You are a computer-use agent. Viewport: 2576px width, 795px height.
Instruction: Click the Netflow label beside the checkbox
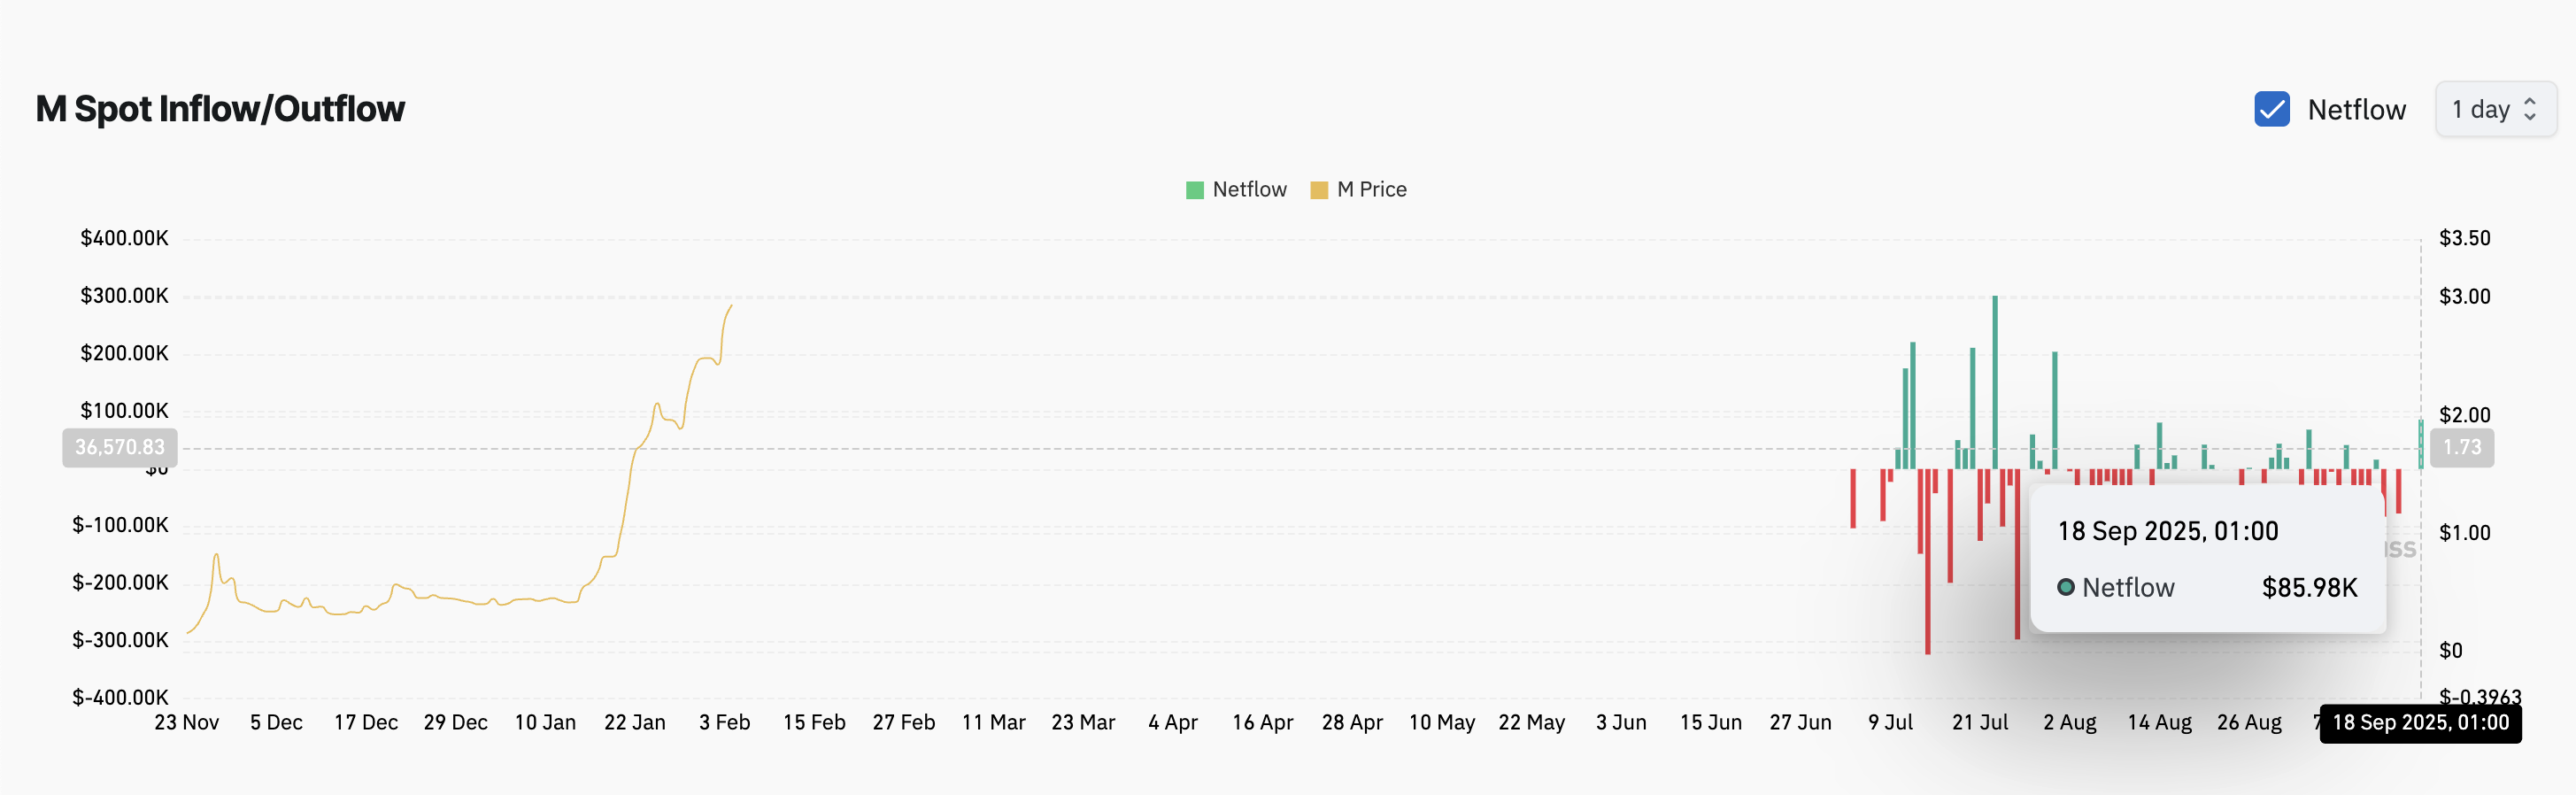[2356, 110]
